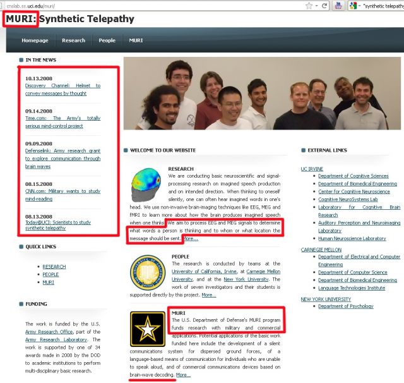
Task: Click More link under MURI section
Action: [x=183, y=375]
